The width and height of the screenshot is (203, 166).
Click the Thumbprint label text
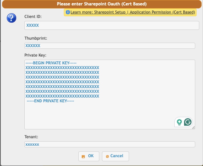35,38
